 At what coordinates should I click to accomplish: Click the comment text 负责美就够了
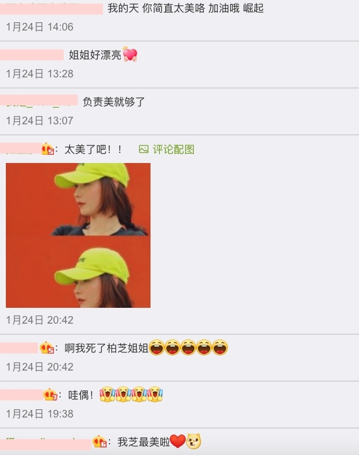[x=114, y=102]
